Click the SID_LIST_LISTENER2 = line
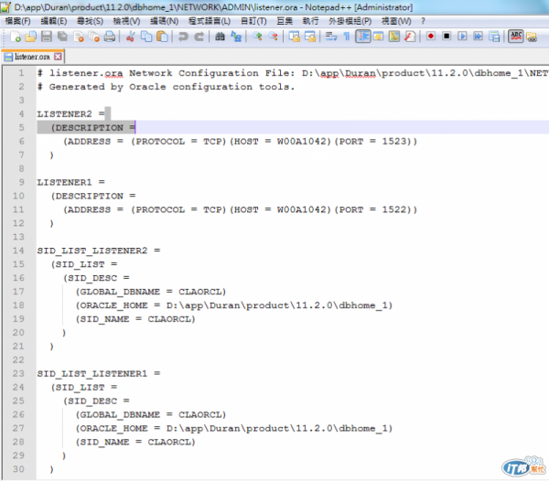The image size is (549, 481). tap(99, 251)
